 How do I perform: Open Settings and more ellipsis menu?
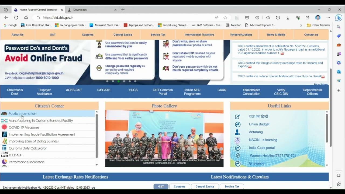click(x=328, y=18)
